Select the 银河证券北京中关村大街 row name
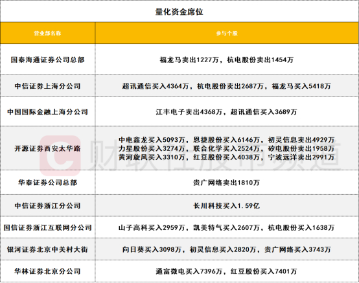Viewport: 359px width, 283px height. [x=47, y=249]
